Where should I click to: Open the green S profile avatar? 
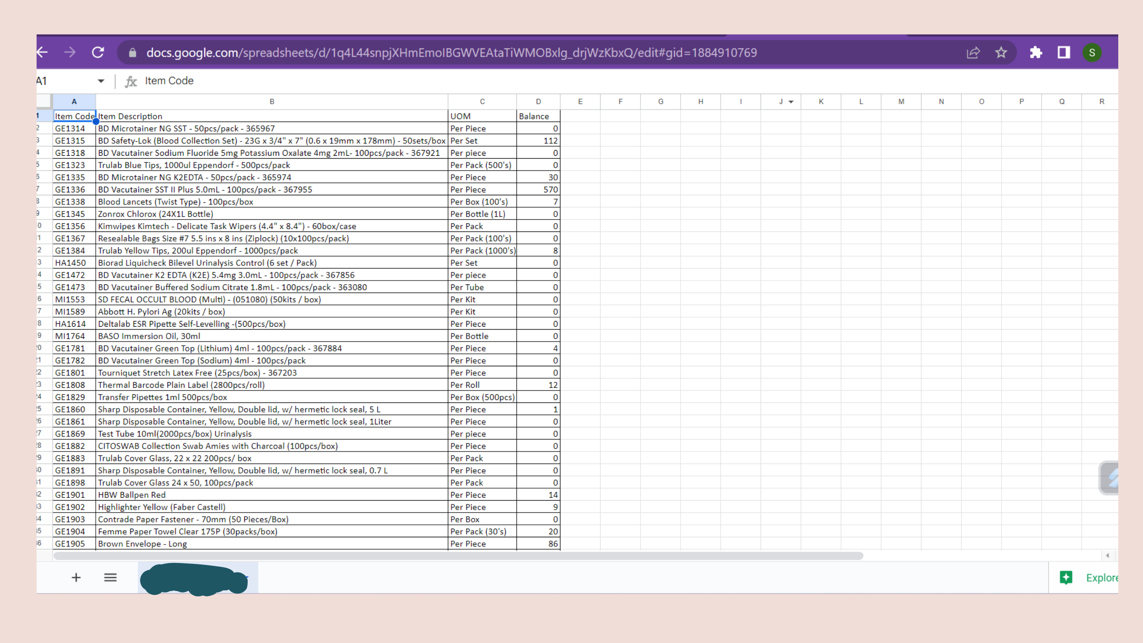[1092, 52]
